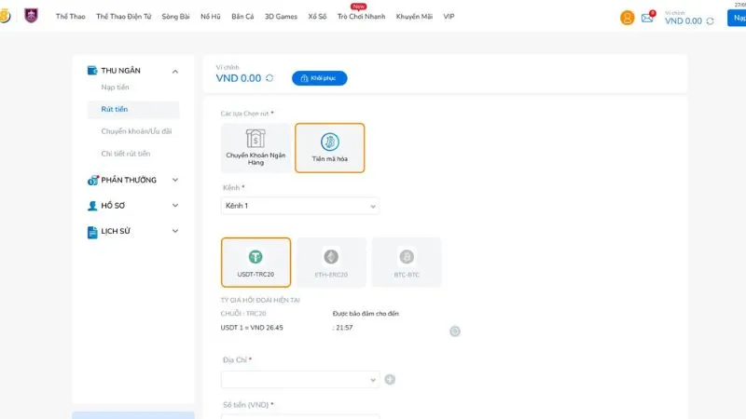This screenshot has width=746, height=419.
Task: Choose Tiền mã hóa withdrawal option
Action: [330, 148]
